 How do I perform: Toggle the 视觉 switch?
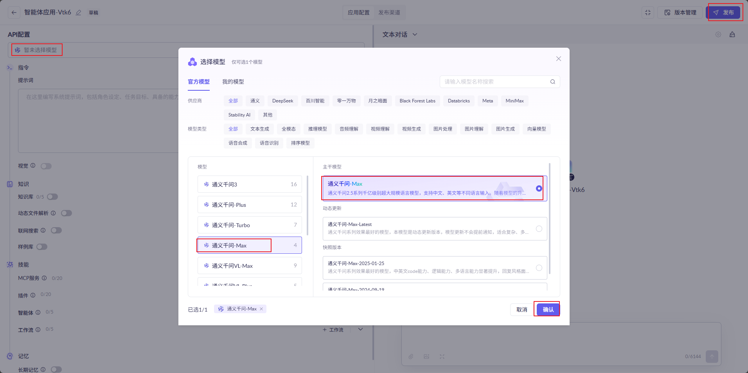[46, 166]
